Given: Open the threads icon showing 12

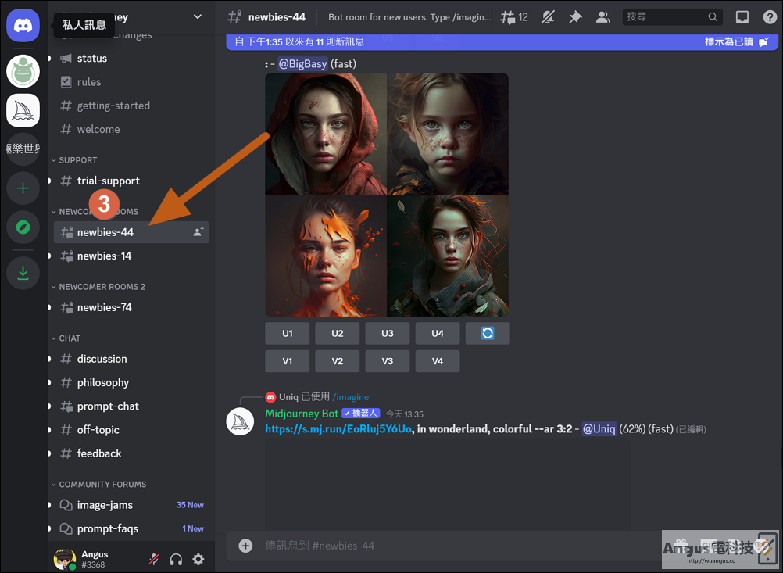Looking at the screenshot, I should (514, 17).
